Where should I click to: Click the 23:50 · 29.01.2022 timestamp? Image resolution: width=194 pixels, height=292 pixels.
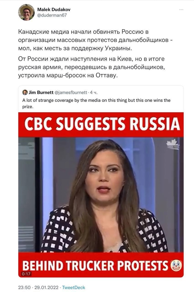coord(38,287)
